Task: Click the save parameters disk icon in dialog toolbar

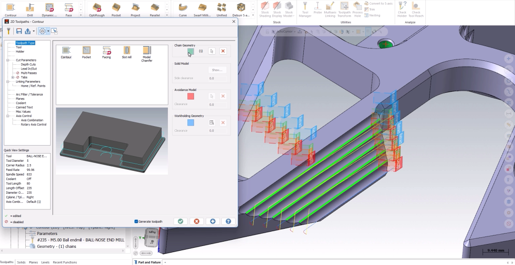Action: point(19,31)
